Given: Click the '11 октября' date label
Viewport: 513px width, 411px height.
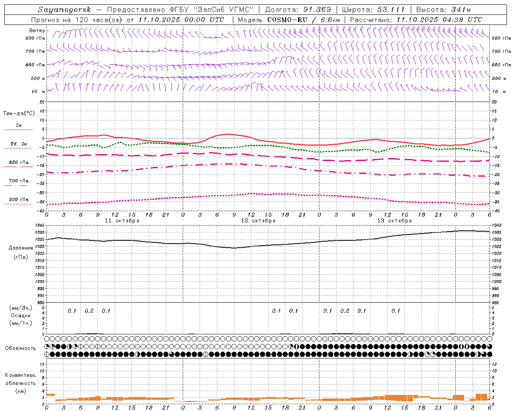Looking at the screenshot, I should click(122, 221).
